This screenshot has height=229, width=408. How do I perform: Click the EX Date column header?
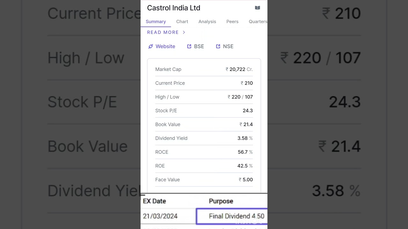pyautogui.click(x=154, y=201)
